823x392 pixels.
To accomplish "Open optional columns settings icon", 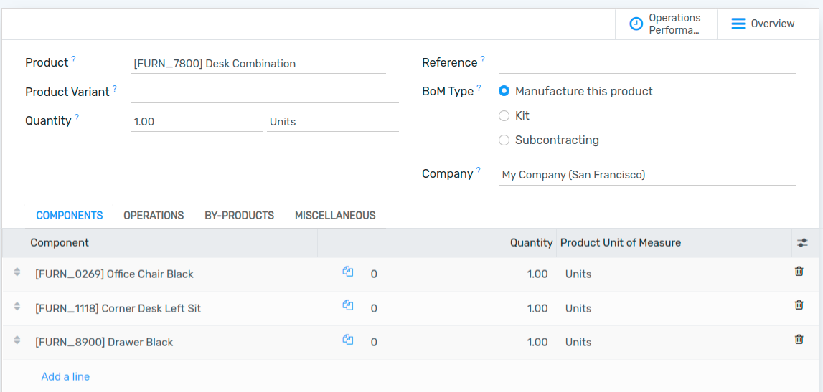I will 802,243.
